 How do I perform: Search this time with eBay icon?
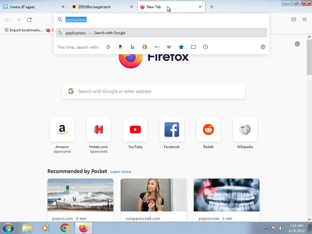pyautogui.click(x=157, y=47)
